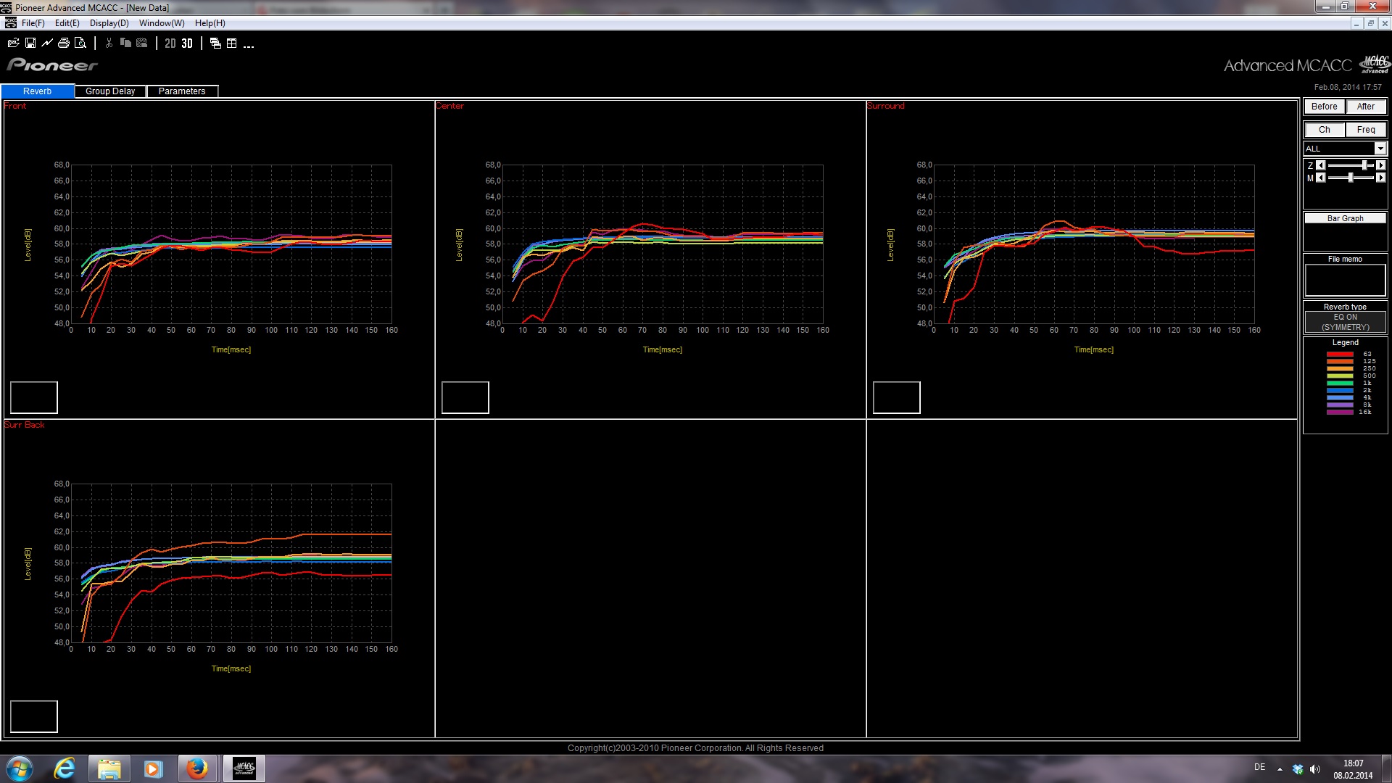Click the tile windows grid icon
Screen dimensions: 1392x783
coord(232,43)
